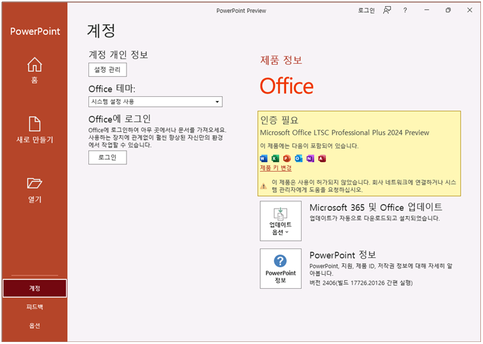483x344 pixels.
Task: Open the PowerPoint 정보 button
Action: pos(281,269)
